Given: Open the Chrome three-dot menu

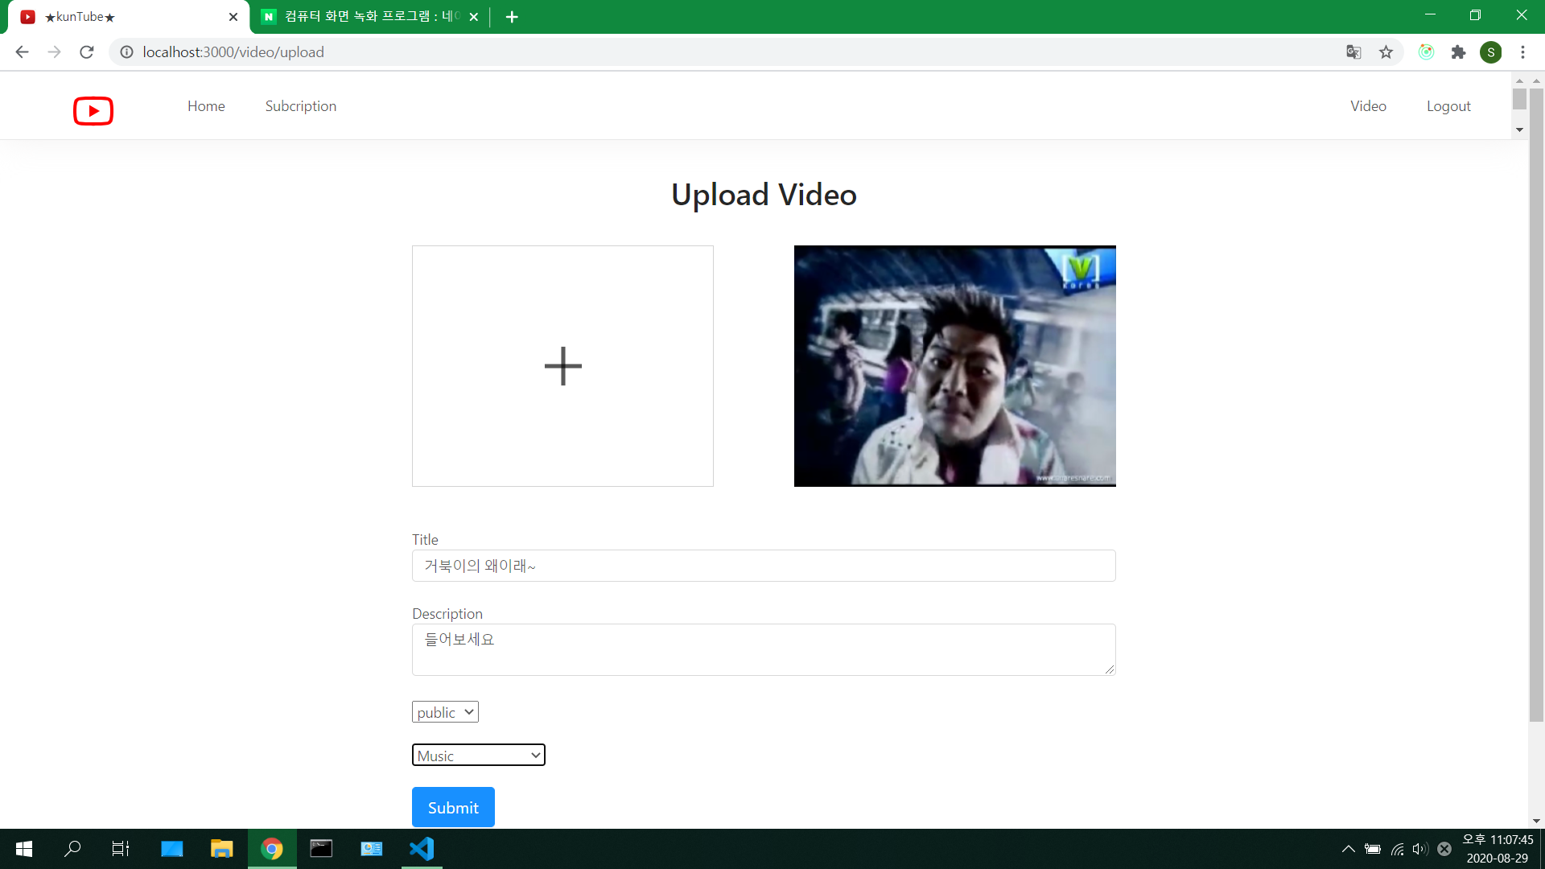Looking at the screenshot, I should coord(1522,51).
